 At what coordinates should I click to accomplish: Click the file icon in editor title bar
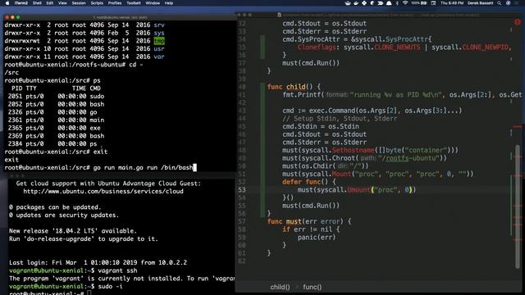[279, 15]
